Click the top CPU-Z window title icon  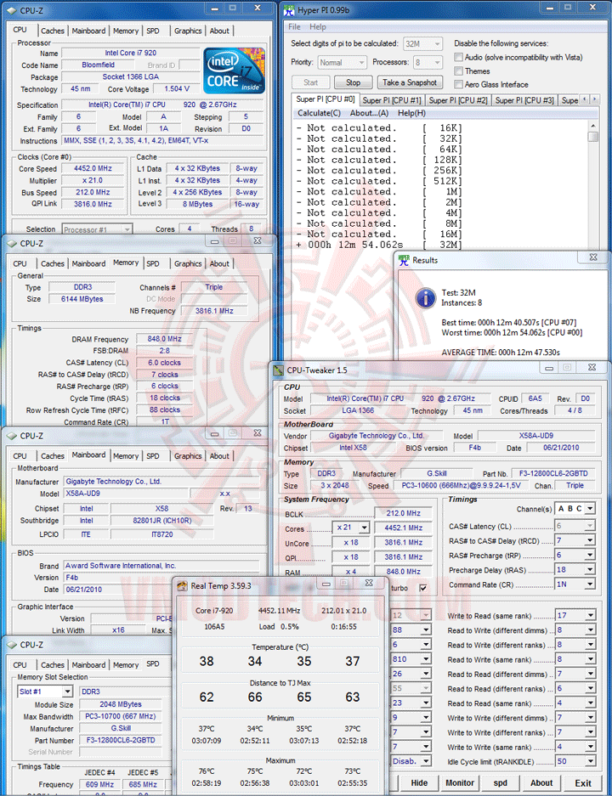[12, 10]
